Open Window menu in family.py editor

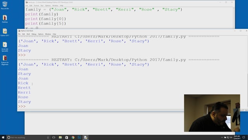pyautogui.click(x=55, y=5)
